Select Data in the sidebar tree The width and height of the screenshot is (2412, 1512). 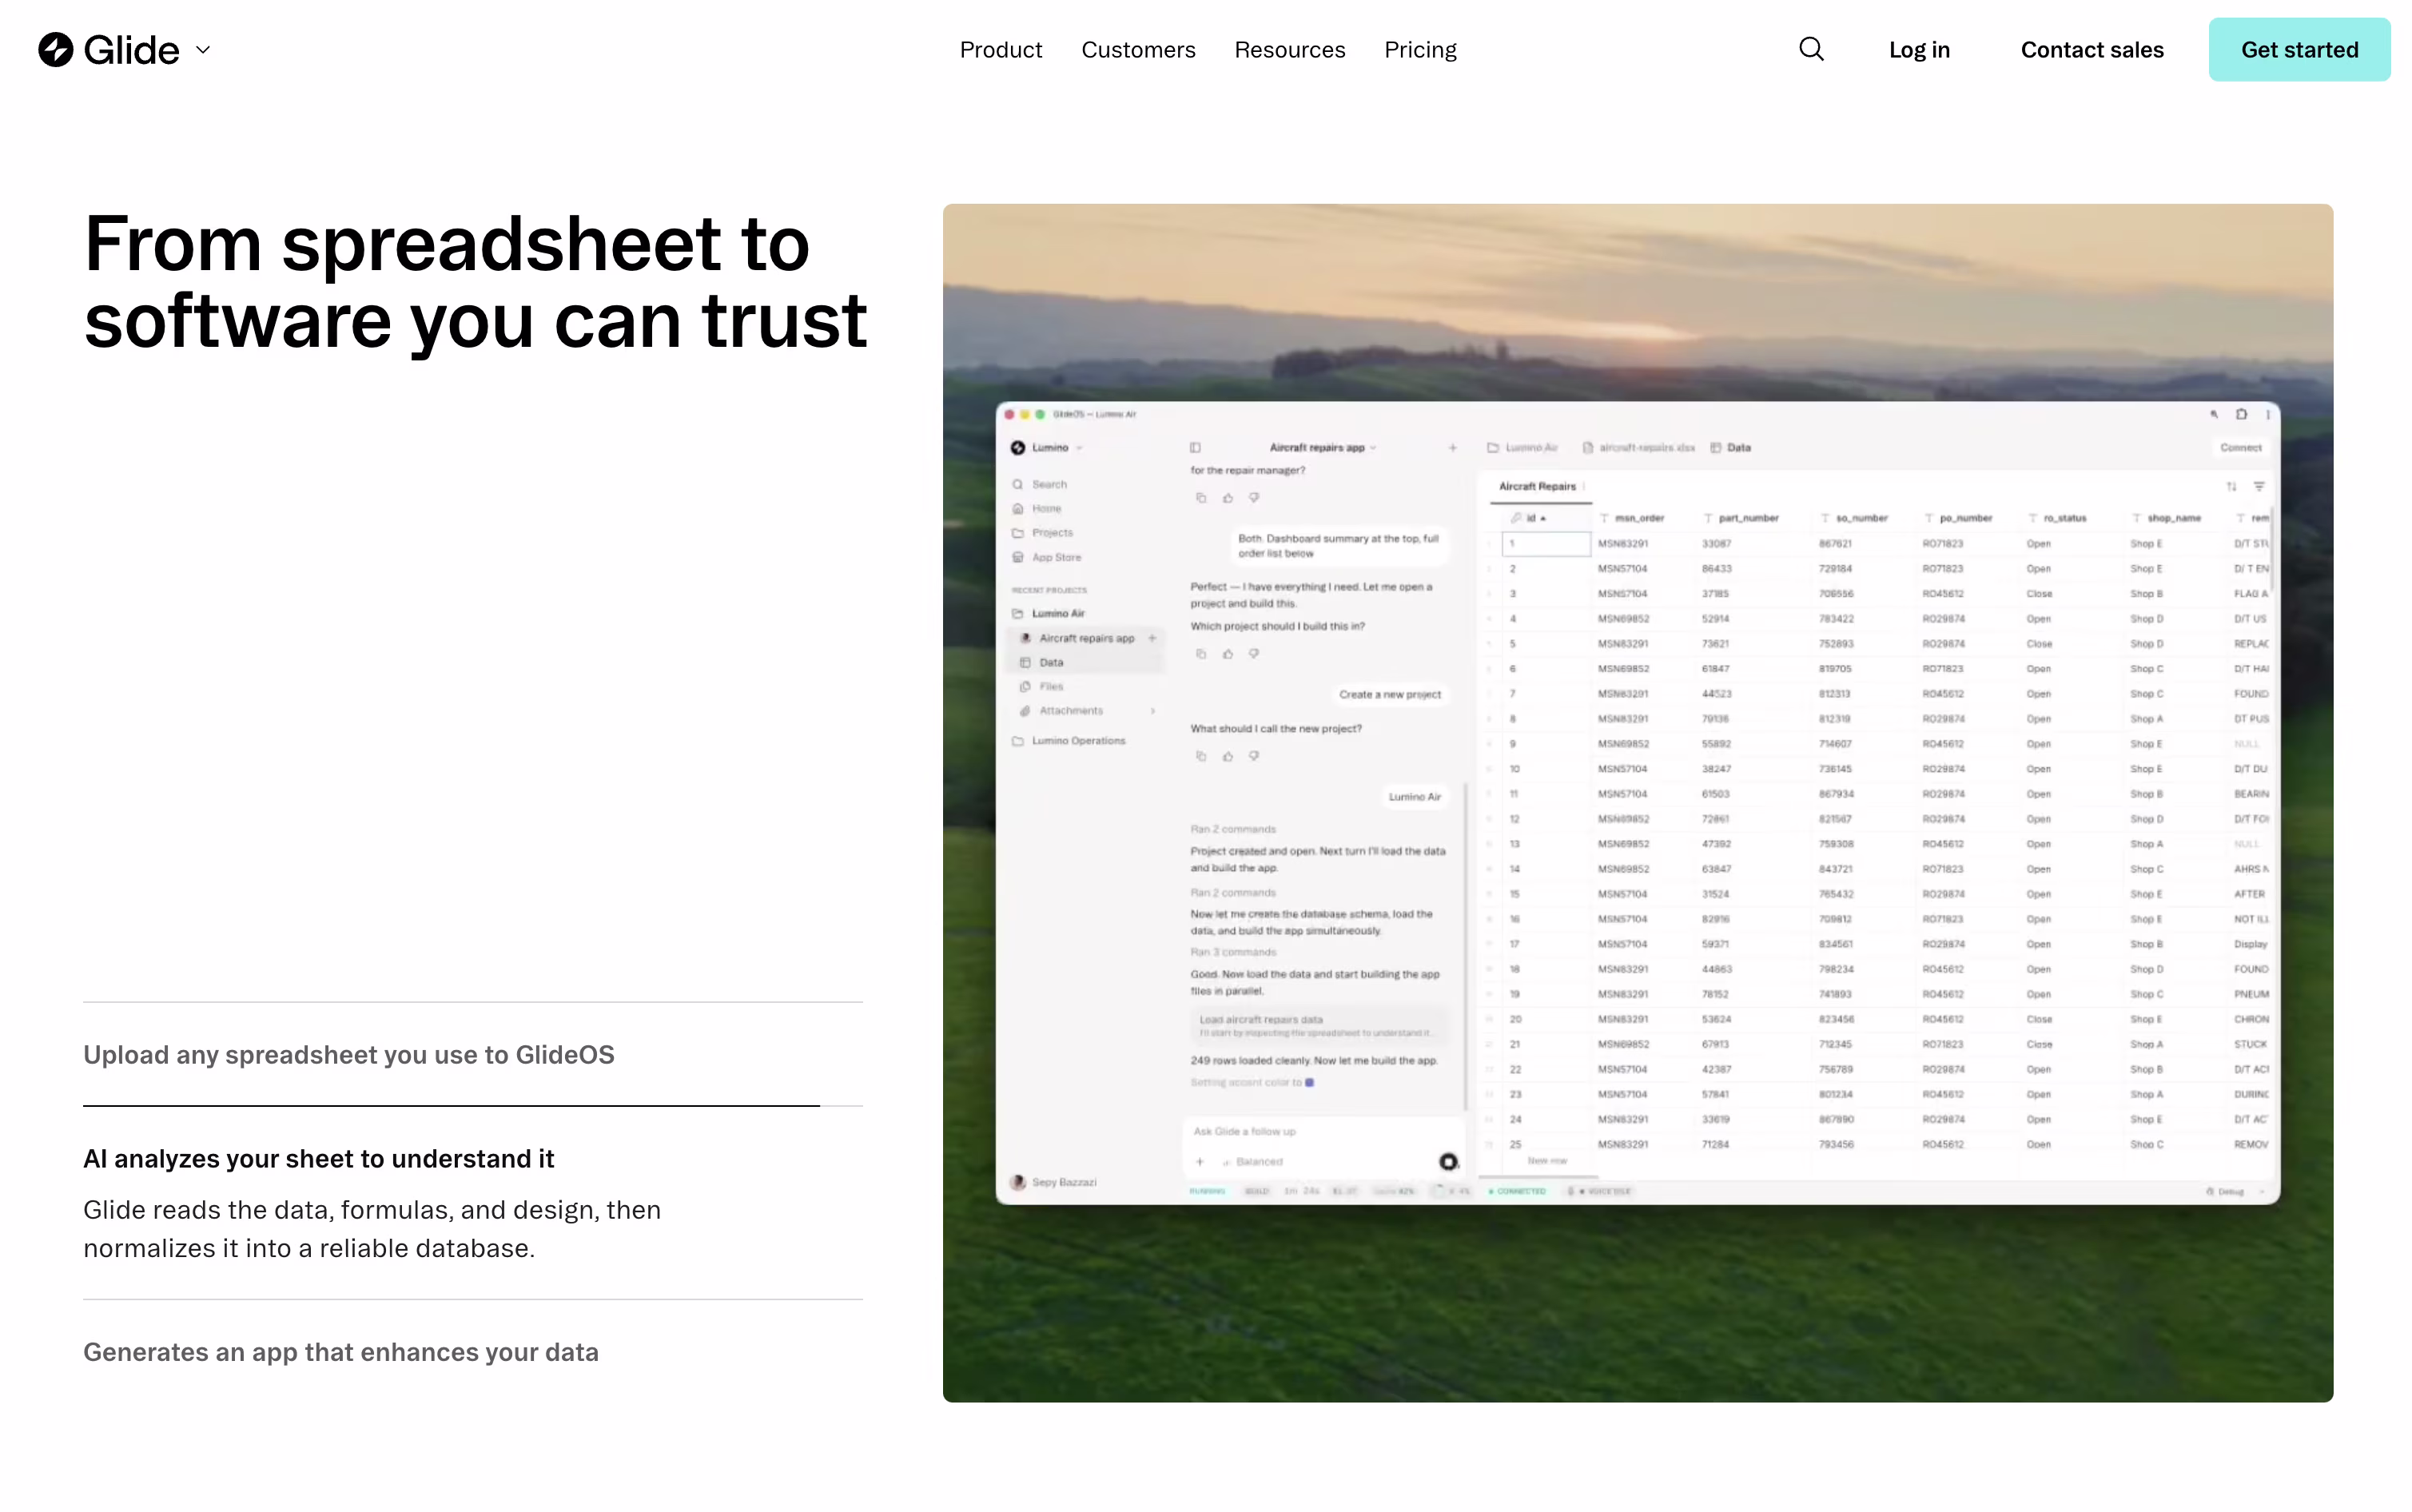[1042, 662]
